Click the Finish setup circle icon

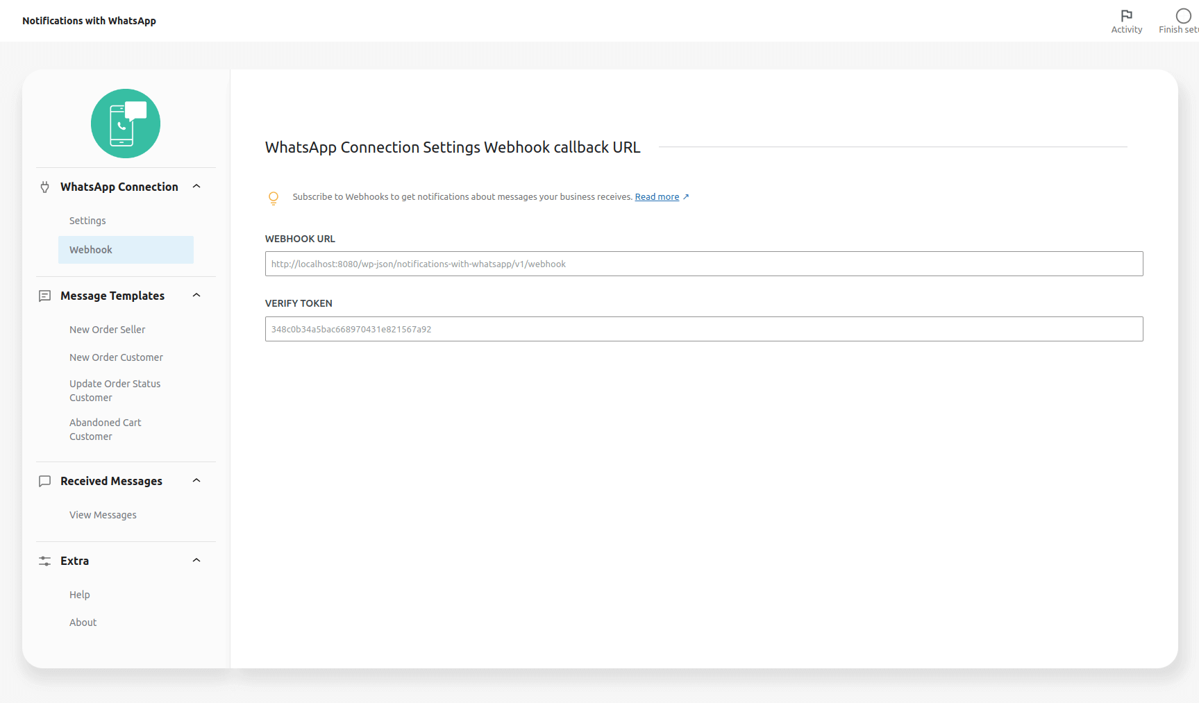click(x=1184, y=15)
